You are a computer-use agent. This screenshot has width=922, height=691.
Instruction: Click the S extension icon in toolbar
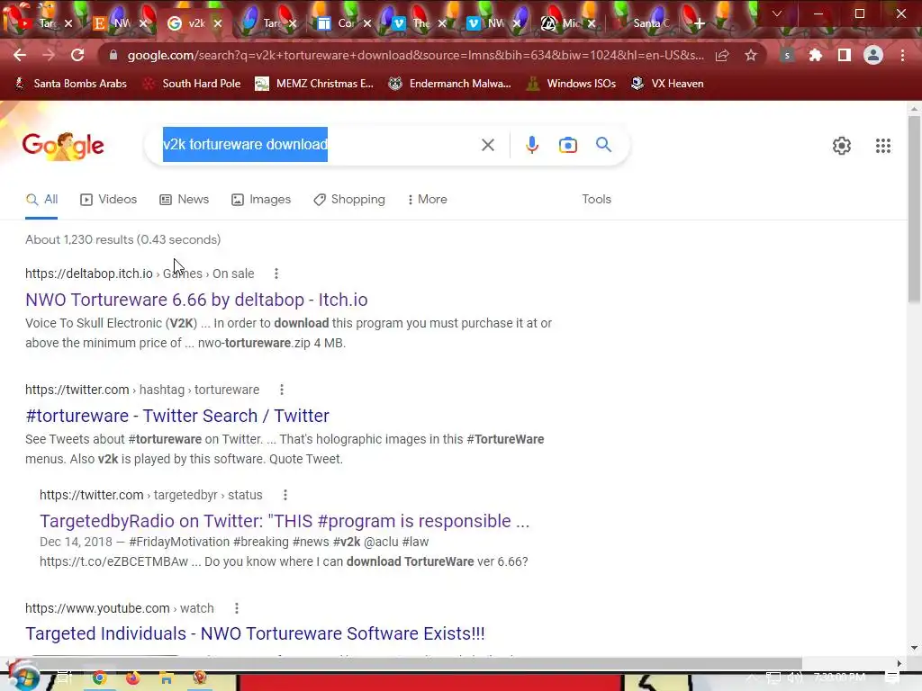click(x=787, y=55)
